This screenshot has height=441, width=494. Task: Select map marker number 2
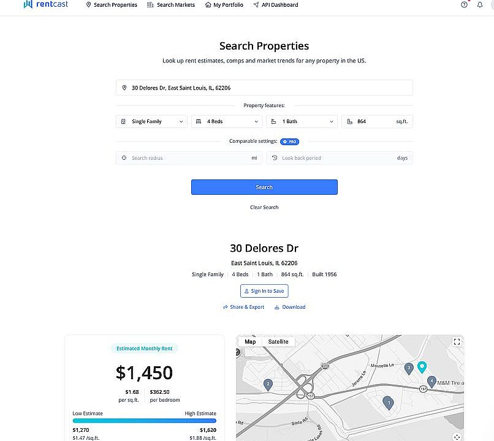coord(268,385)
